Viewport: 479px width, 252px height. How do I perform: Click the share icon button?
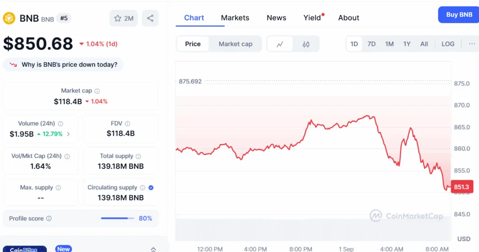150,18
